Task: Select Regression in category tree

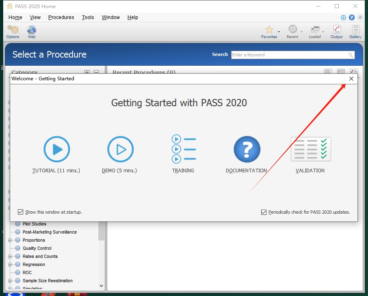Action: [x=34, y=265]
